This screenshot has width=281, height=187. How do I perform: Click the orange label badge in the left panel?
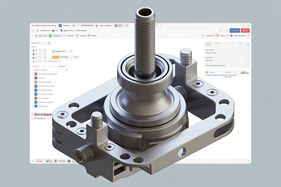coord(55,57)
